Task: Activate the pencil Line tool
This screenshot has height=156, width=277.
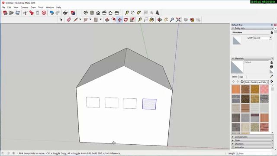Action: (76, 20)
